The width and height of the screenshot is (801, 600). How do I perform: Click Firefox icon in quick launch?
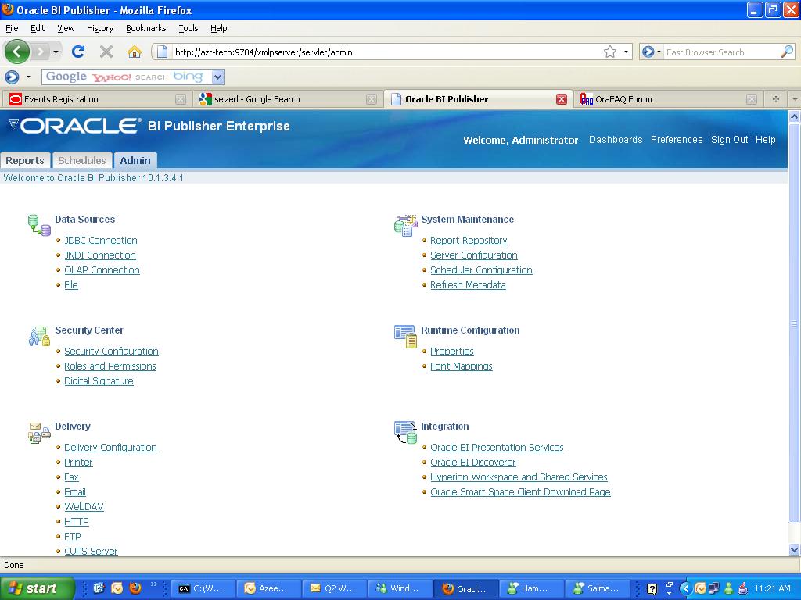(x=135, y=587)
